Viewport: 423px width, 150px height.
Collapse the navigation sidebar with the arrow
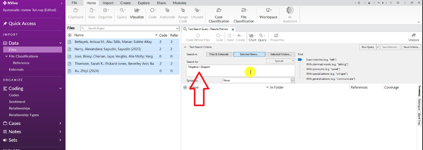[x=62, y=3]
